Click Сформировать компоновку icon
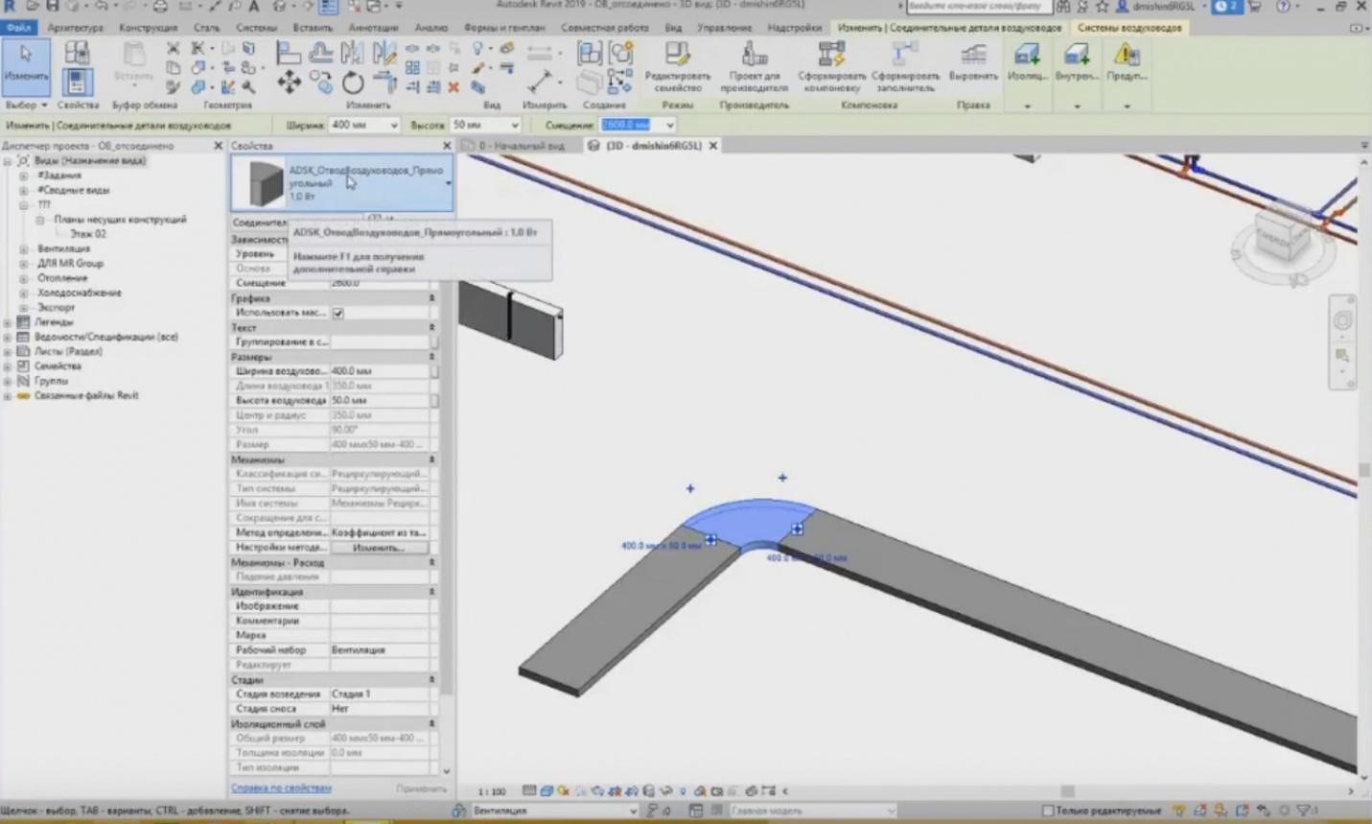Viewport: 1372px width, 824px height. coord(831,66)
